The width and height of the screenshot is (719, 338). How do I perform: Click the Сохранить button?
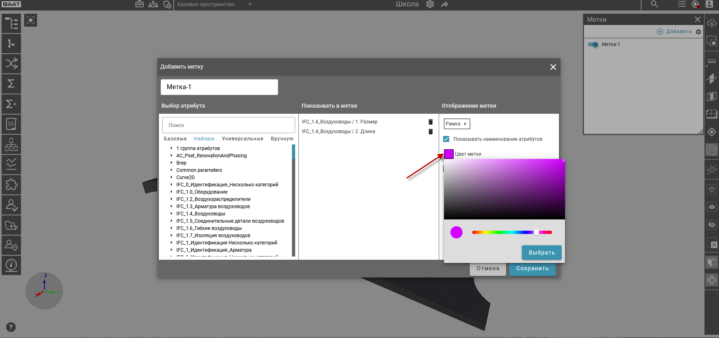(532, 269)
